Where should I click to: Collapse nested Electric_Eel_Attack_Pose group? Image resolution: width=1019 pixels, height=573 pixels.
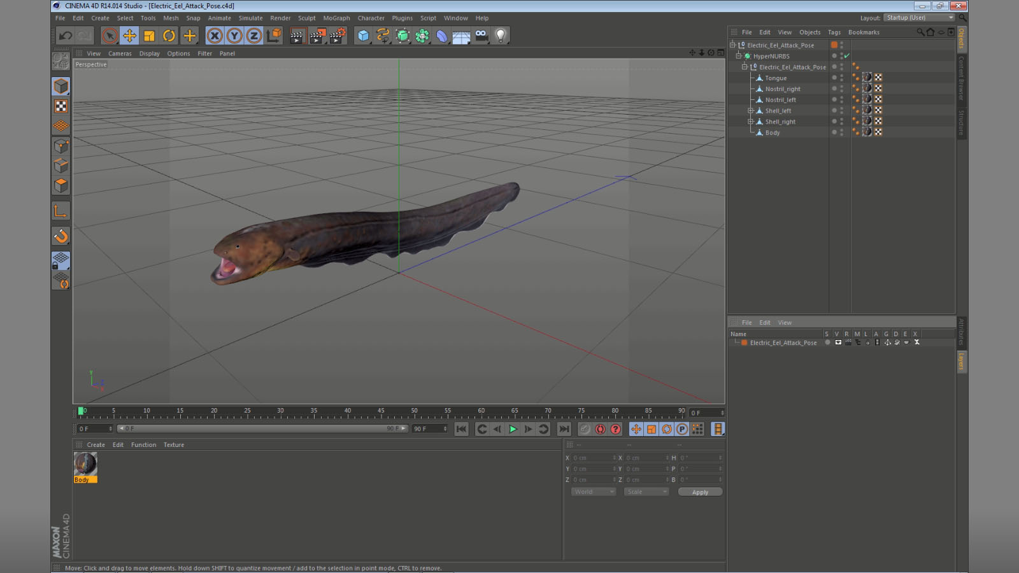pyautogui.click(x=745, y=67)
